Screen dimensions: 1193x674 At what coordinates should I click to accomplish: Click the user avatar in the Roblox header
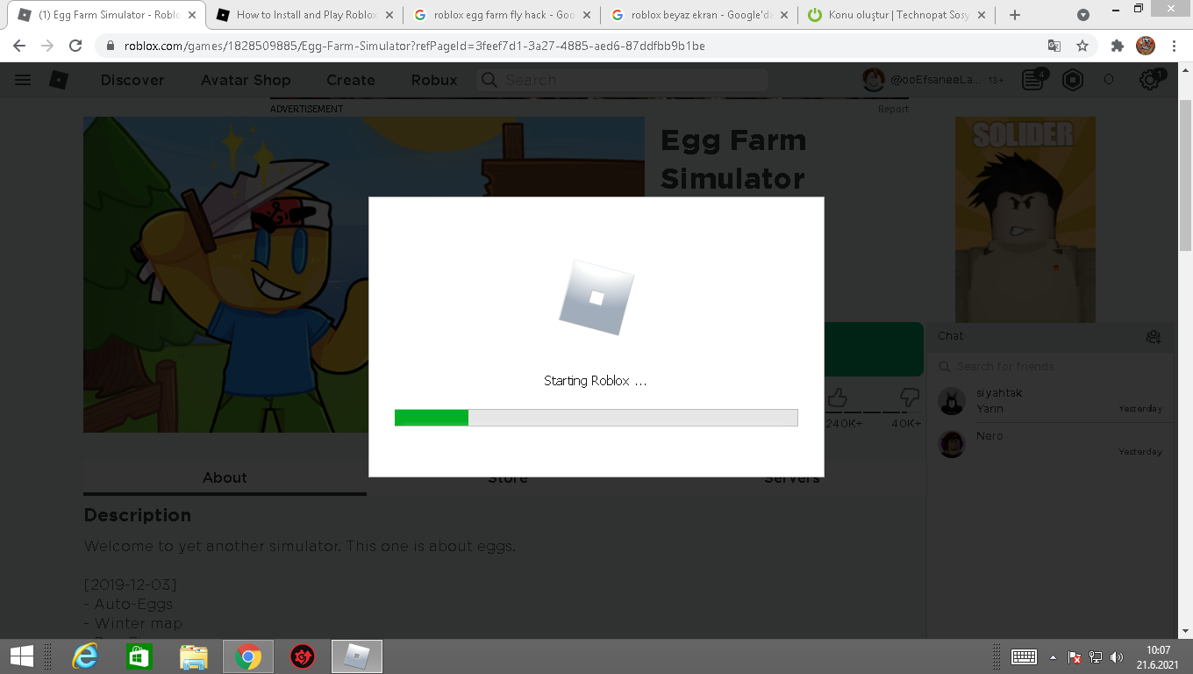click(x=873, y=80)
